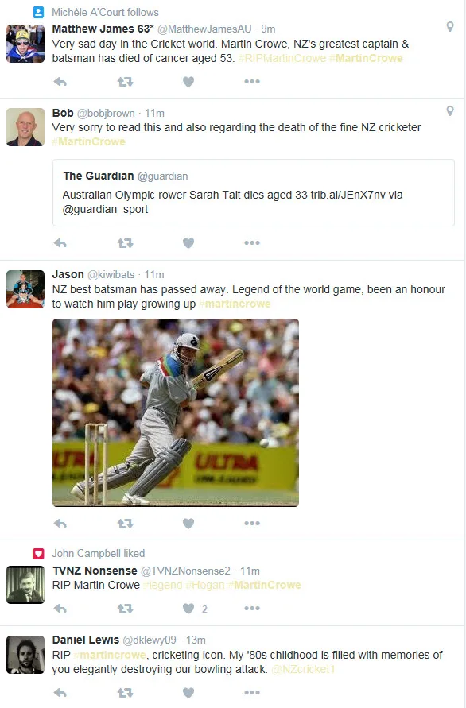Reply to Matthew James 63* tweet
Viewport: 466px width, 708px height.
60,82
